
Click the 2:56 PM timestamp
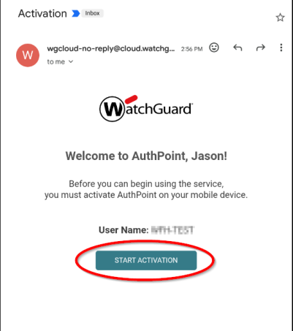[x=191, y=49]
